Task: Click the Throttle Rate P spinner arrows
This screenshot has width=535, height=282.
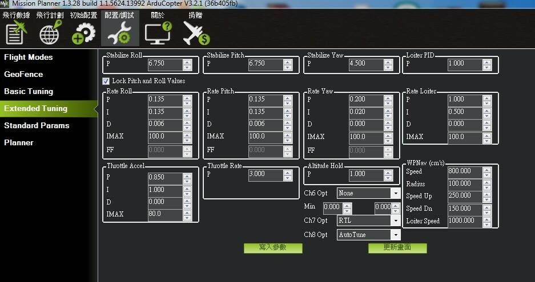Action: pos(288,175)
